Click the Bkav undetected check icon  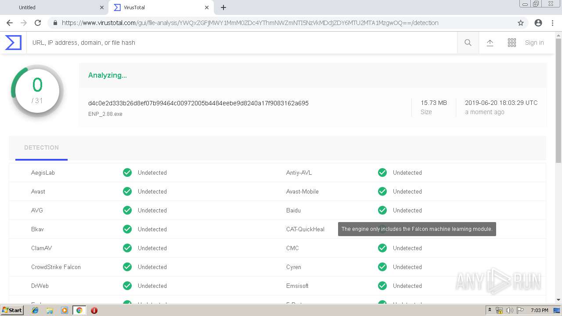(x=127, y=229)
